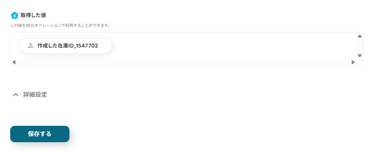Click the down arrow of the vertical scrollbar
The width and height of the screenshot is (375, 153).
[x=360, y=55]
